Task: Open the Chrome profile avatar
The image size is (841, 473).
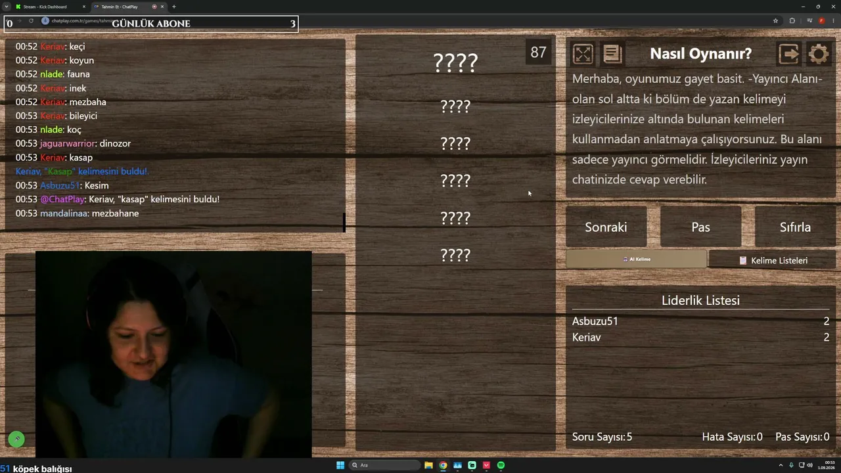Action: pos(821,20)
